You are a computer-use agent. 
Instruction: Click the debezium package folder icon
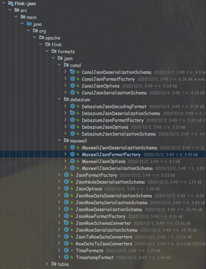tap(66, 99)
